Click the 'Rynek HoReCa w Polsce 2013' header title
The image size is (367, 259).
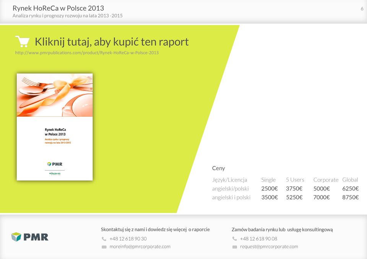pyautogui.click(x=58, y=8)
